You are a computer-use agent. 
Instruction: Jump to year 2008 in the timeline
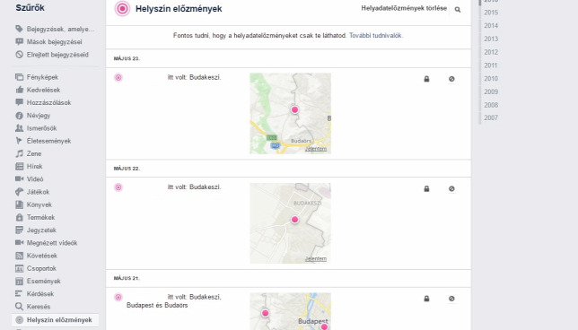tap(491, 105)
